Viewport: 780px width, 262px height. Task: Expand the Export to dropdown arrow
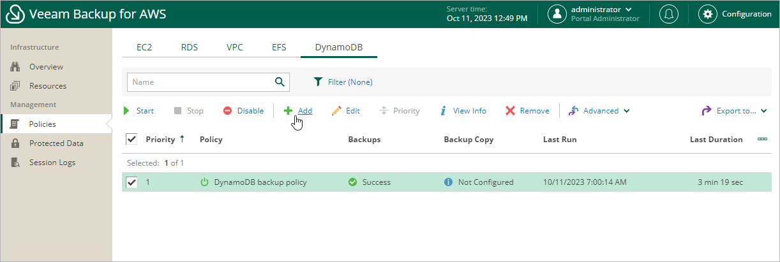click(764, 111)
